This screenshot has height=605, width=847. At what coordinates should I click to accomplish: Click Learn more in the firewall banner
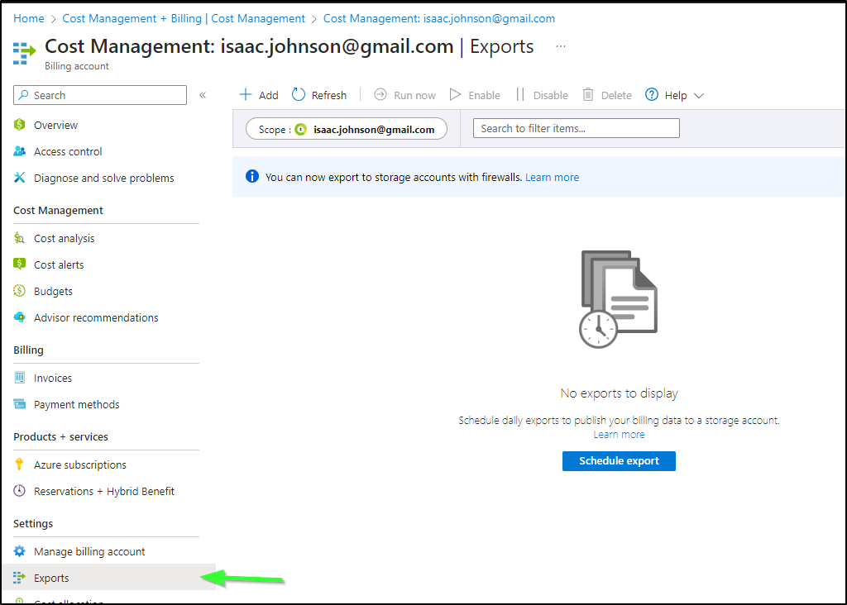point(552,177)
